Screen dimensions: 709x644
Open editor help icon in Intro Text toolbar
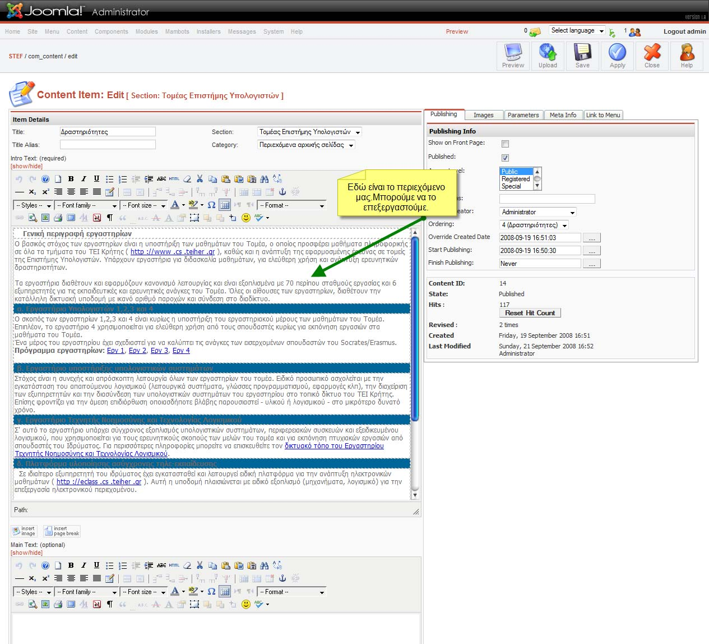click(45, 179)
